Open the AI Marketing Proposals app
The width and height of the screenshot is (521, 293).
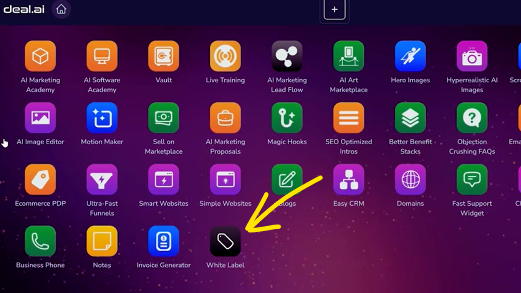click(x=225, y=118)
